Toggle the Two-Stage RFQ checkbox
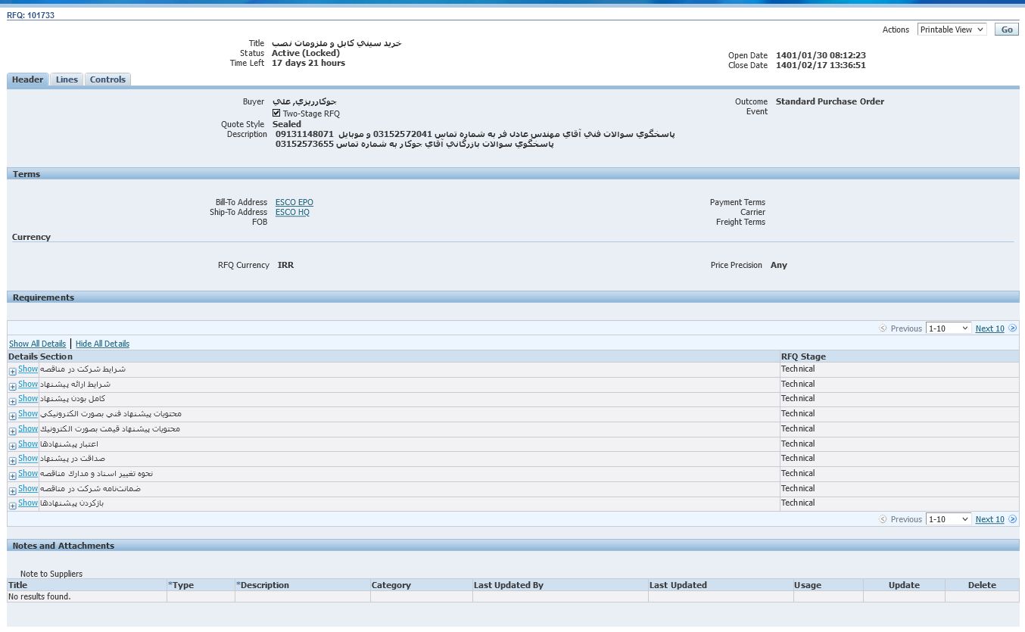 point(276,113)
